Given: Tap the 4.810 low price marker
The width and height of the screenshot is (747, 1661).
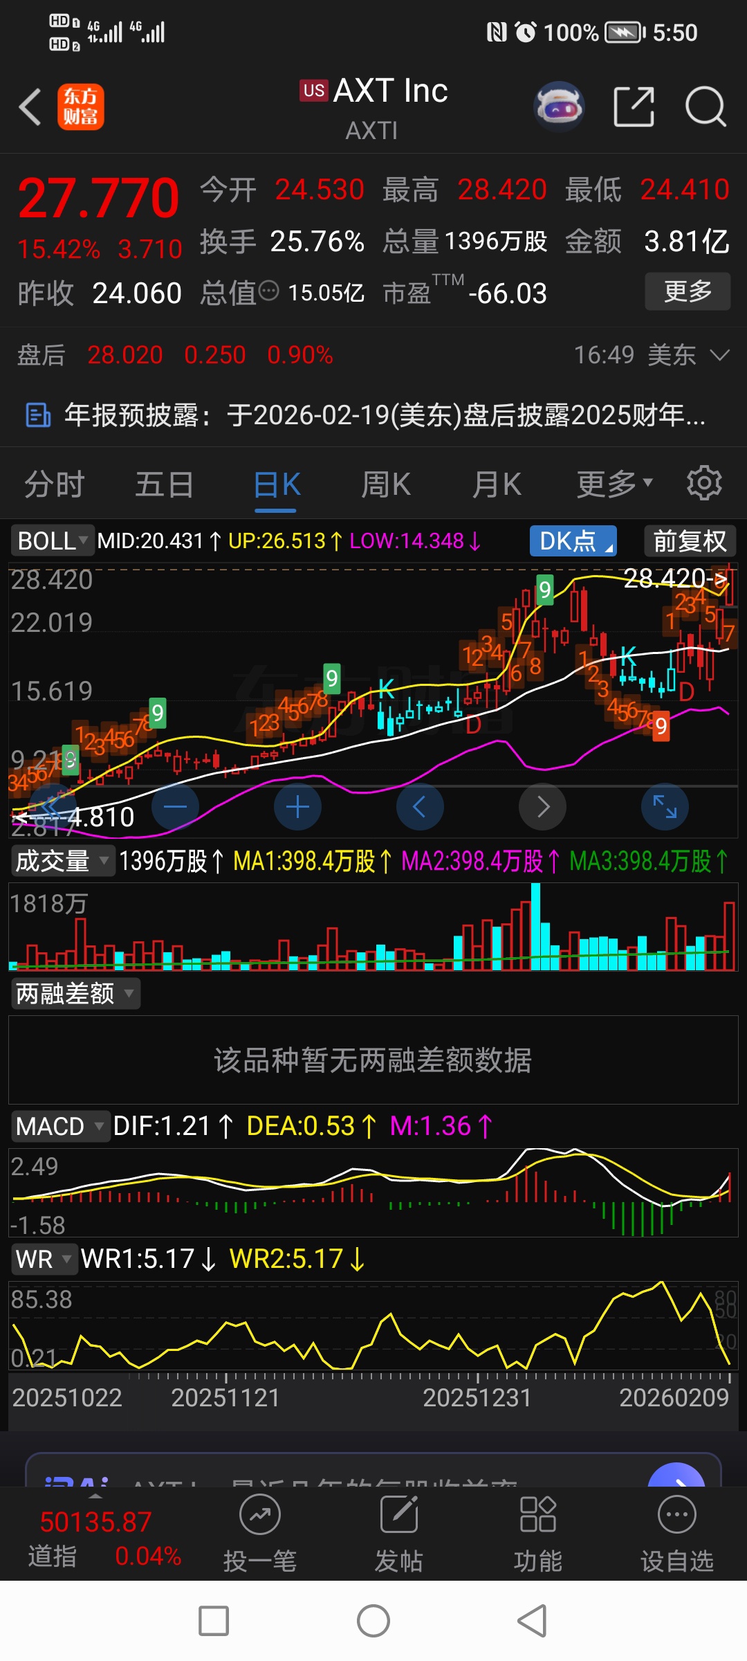Looking at the screenshot, I should pos(75,817).
